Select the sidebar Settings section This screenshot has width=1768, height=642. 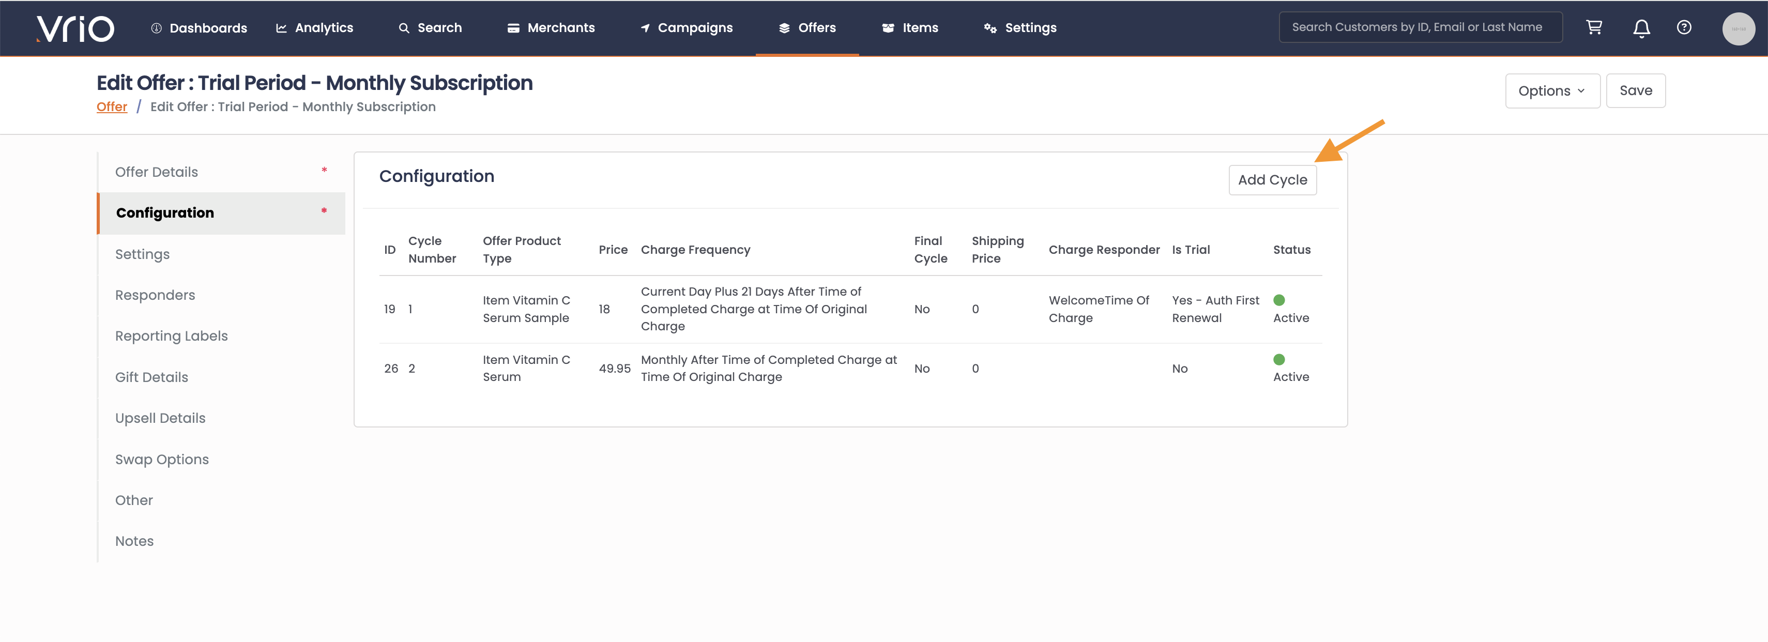pos(221,255)
